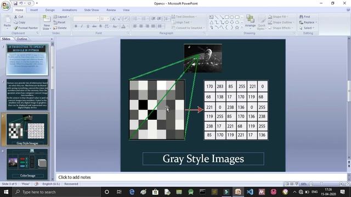Open the font name combo box

[86, 19]
